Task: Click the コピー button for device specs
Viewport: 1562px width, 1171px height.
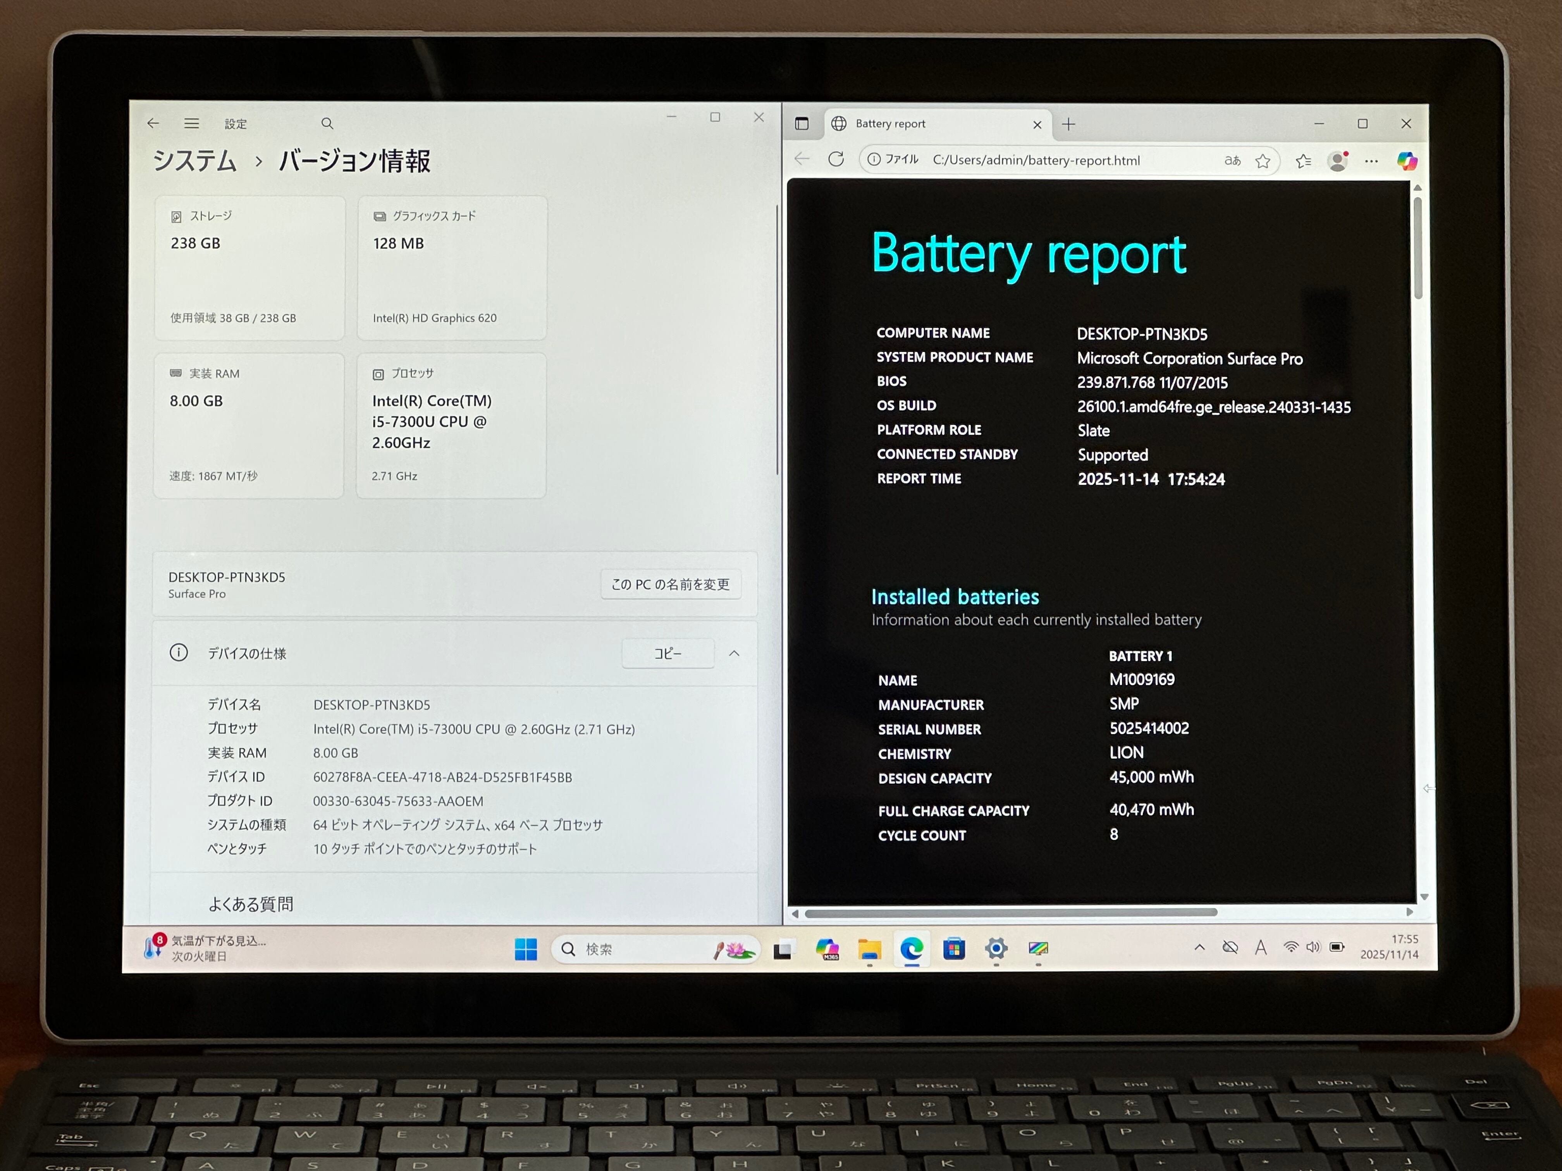Action: (x=667, y=654)
